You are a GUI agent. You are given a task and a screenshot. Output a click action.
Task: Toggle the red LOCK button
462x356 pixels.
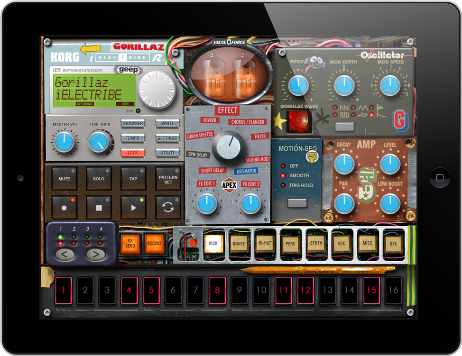(133, 153)
